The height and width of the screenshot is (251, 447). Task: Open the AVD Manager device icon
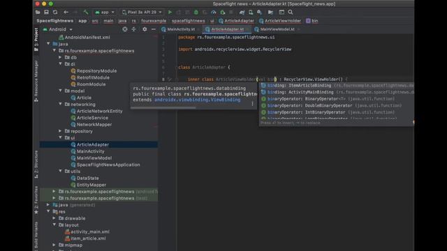pos(251,13)
